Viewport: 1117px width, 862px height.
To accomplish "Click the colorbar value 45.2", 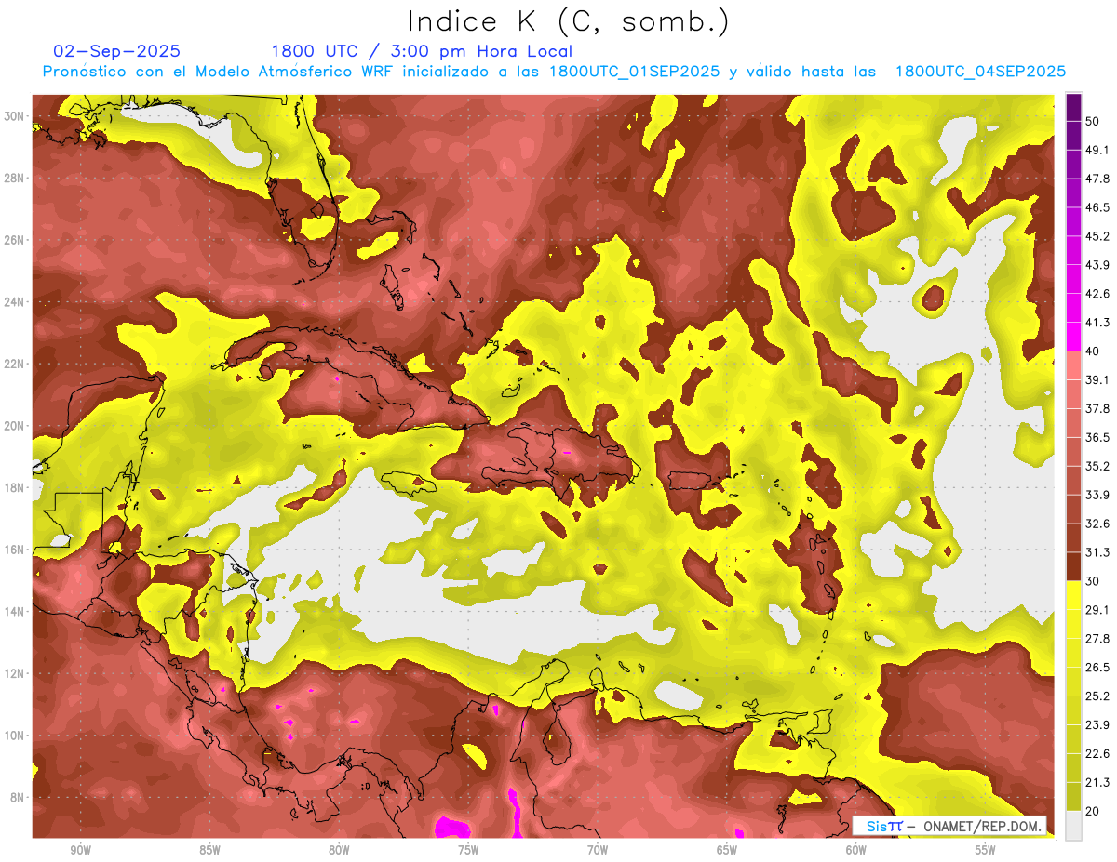I will tap(1097, 236).
